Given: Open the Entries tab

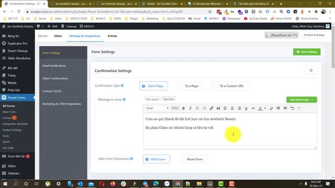Looking at the screenshot, I should [113, 36].
